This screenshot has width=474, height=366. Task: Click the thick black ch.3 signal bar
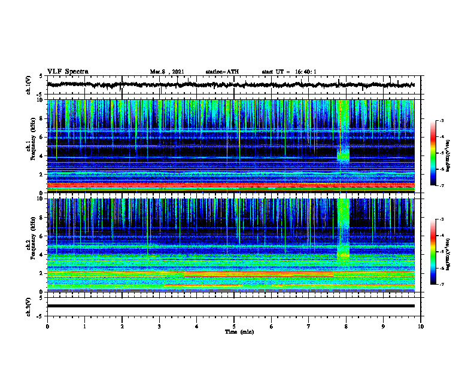tap(230, 306)
